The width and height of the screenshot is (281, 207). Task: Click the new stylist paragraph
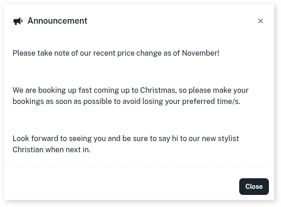click(125, 144)
